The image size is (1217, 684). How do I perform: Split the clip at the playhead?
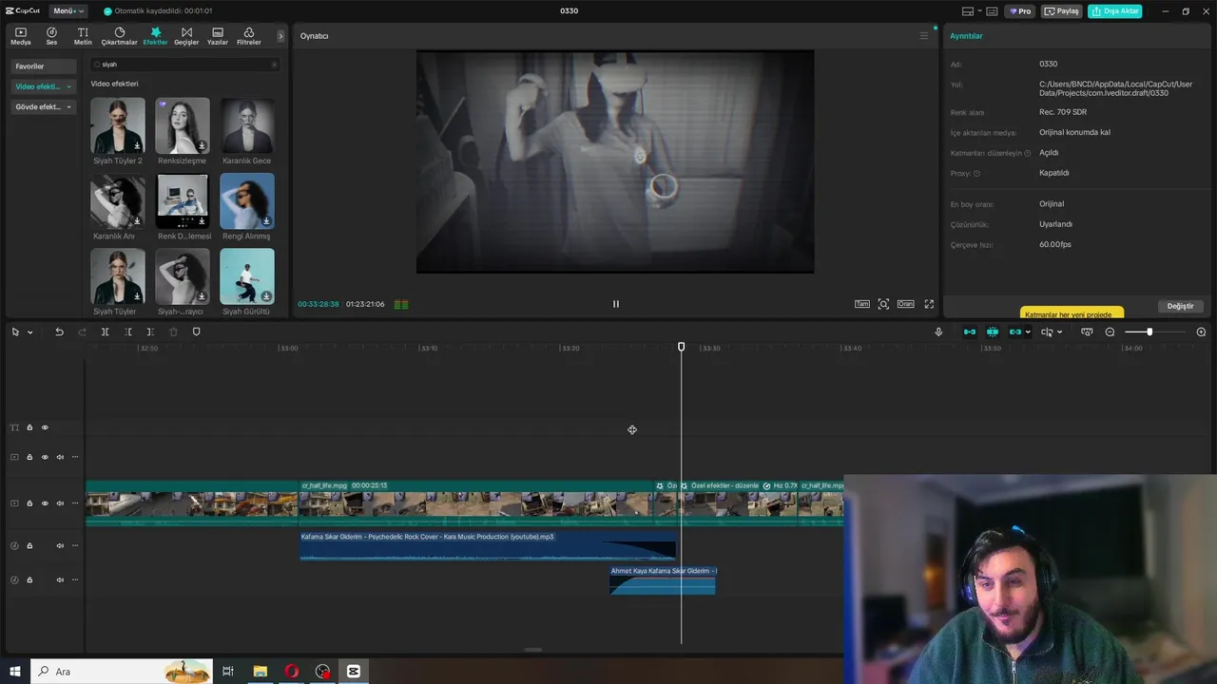point(105,332)
